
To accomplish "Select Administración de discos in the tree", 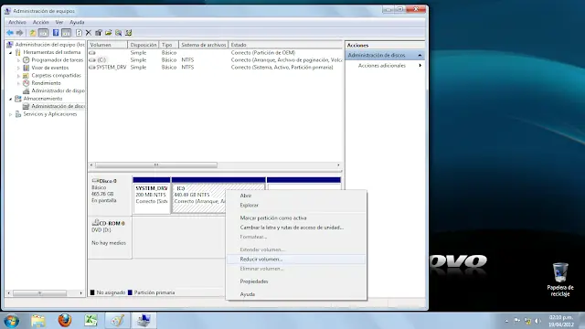I will click(x=58, y=106).
